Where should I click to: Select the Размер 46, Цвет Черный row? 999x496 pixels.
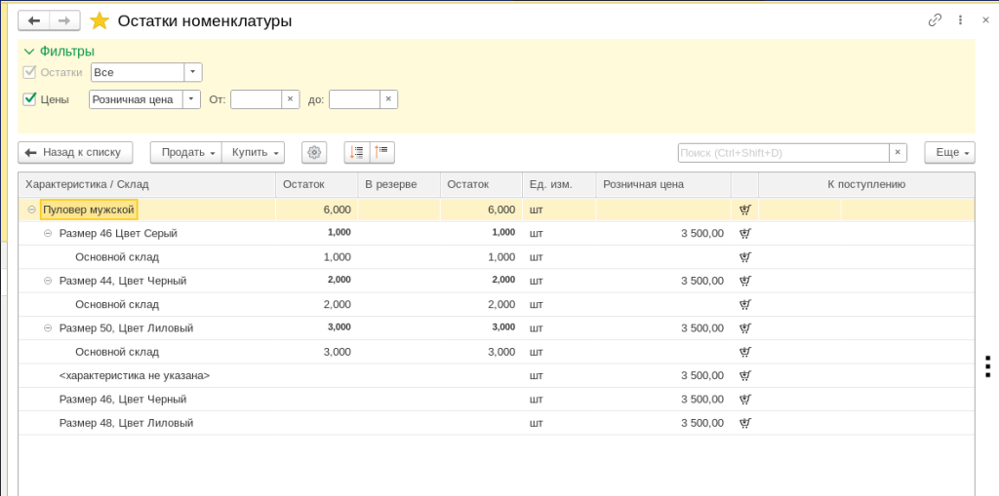click(x=497, y=400)
